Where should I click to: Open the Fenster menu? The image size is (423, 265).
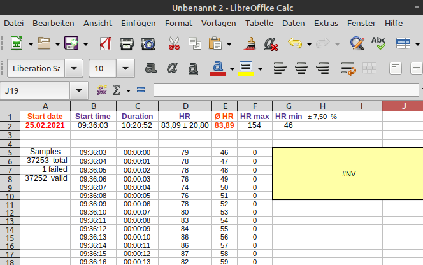(361, 24)
